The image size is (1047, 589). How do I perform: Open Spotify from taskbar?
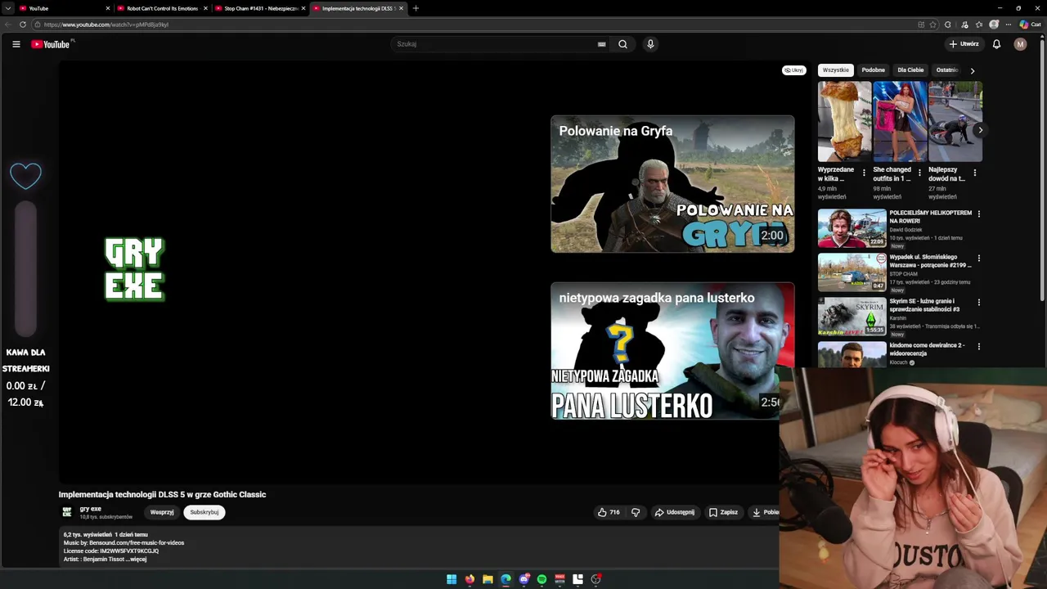tap(541, 579)
